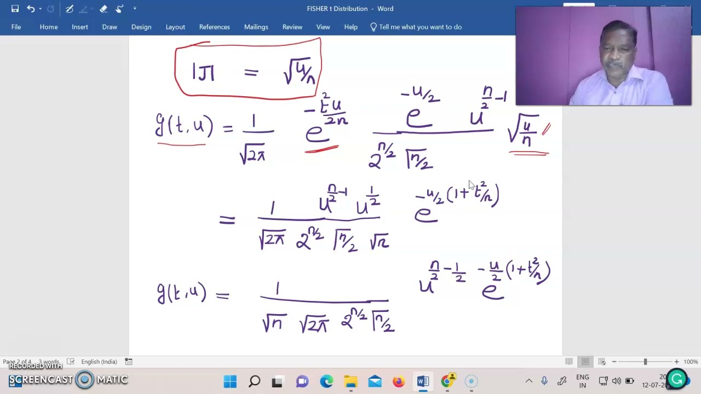Switch to Web Layout view
This screenshot has width=701, height=394.
click(602, 362)
